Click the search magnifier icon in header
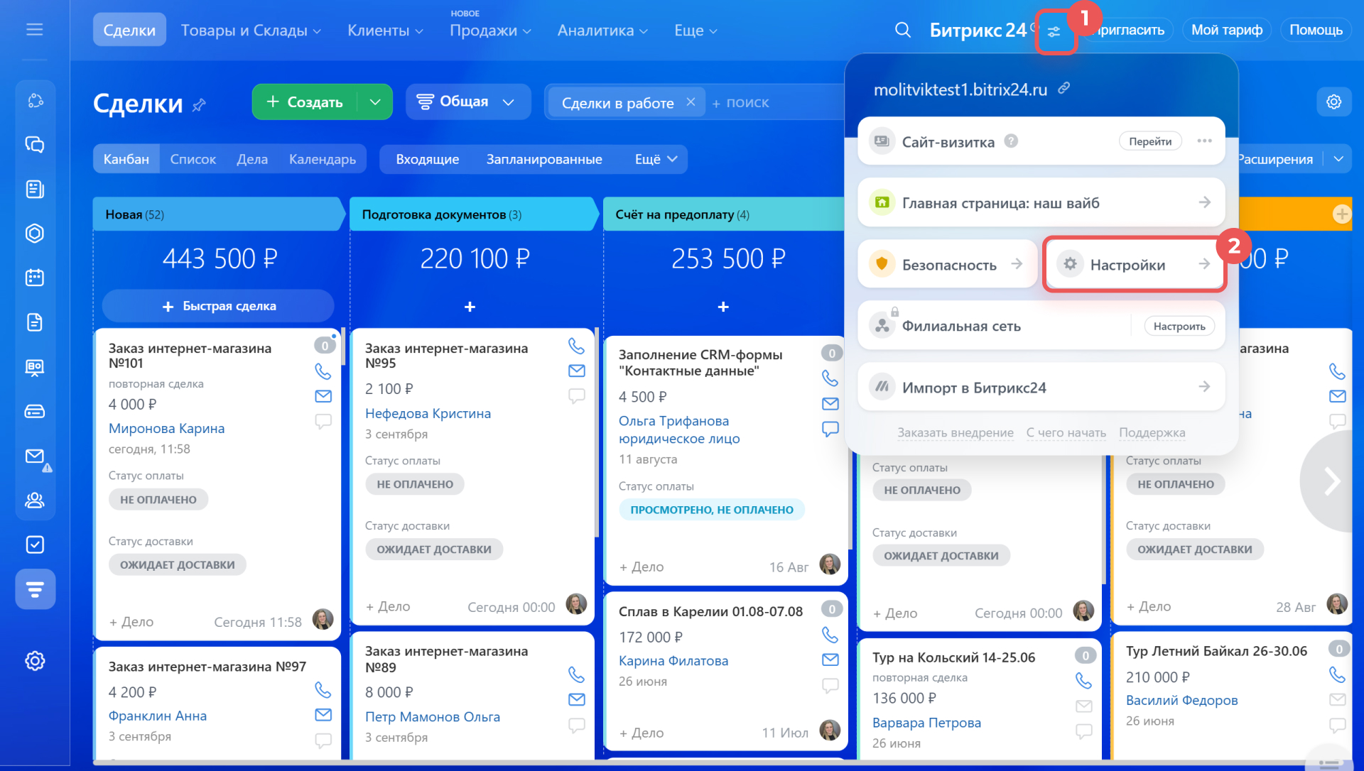This screenshot has height=771, width=1364. (902, 30)
